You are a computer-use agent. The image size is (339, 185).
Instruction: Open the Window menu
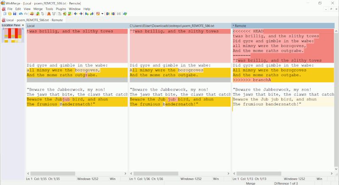coord(75,9)
